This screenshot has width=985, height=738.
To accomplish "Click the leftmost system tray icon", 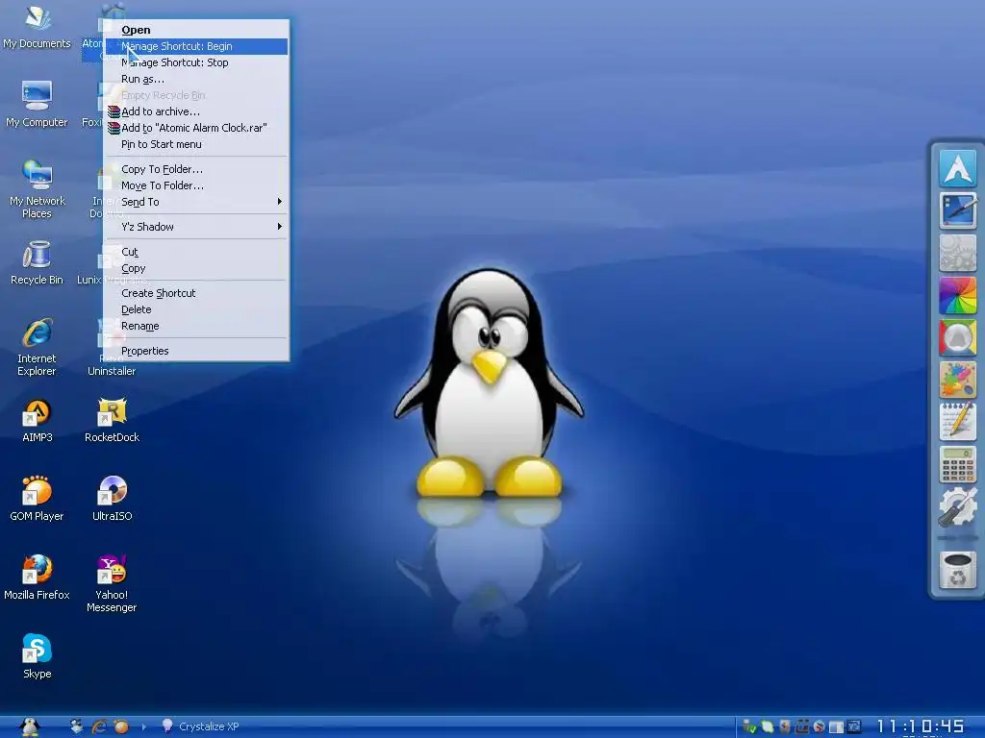I will pos(748,726).
